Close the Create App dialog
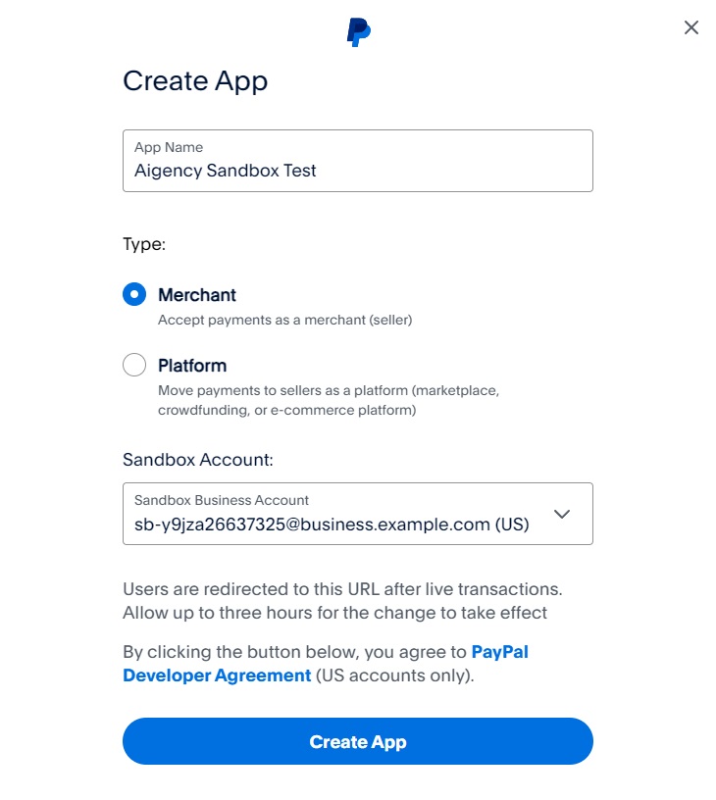The width and height of the screenshot is (716, 800). click(x=691, y=27)
